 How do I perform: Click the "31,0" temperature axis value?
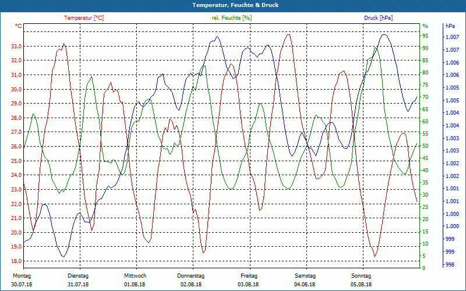pos(16,75)
